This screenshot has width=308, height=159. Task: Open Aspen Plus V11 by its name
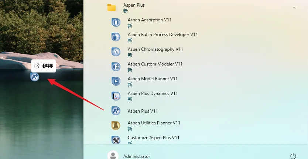[x=143, y=111]
